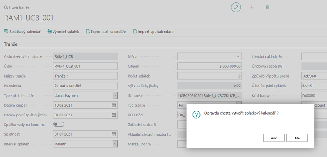Screen dimensions: 327x157
Task: Expand the Interval splátek dropdown
Action: pyautogui.click(x=115, y=144)
